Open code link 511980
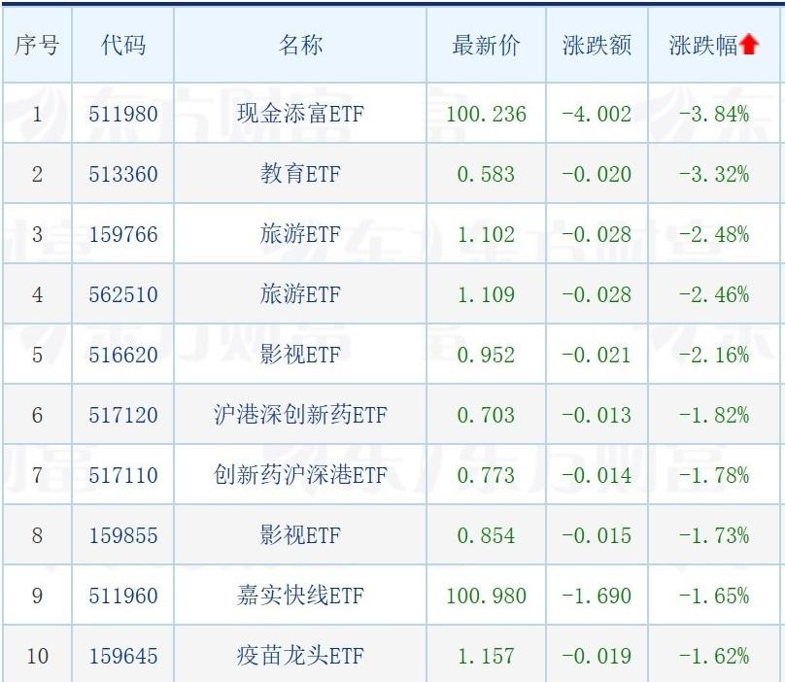The width and height of the screenshot is (785, 682). click(x=123, y=115)
